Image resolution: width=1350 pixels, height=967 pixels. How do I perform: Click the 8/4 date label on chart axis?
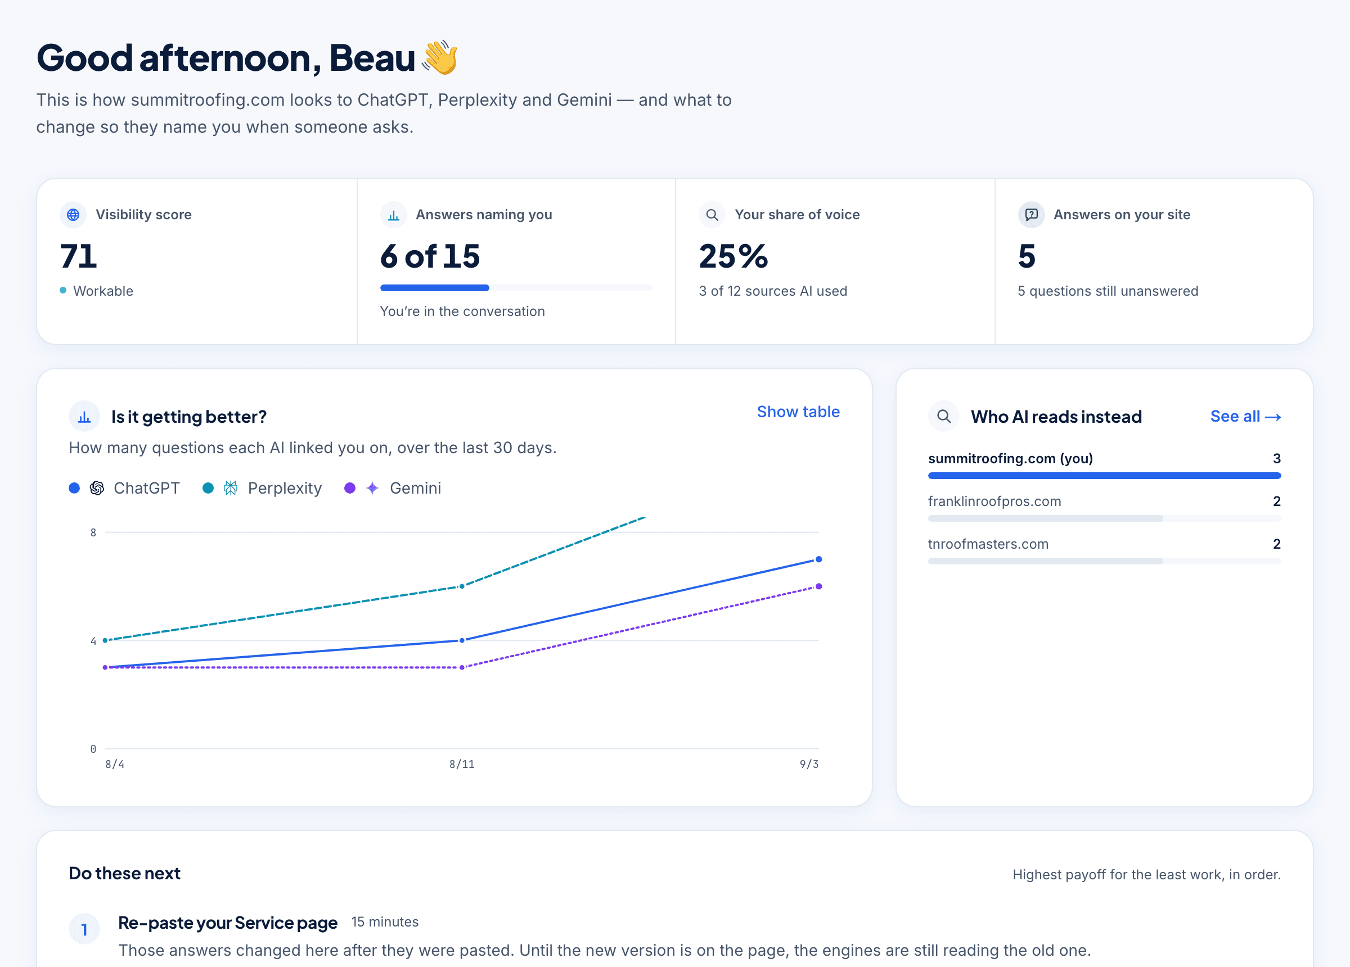tap(115, 764)
